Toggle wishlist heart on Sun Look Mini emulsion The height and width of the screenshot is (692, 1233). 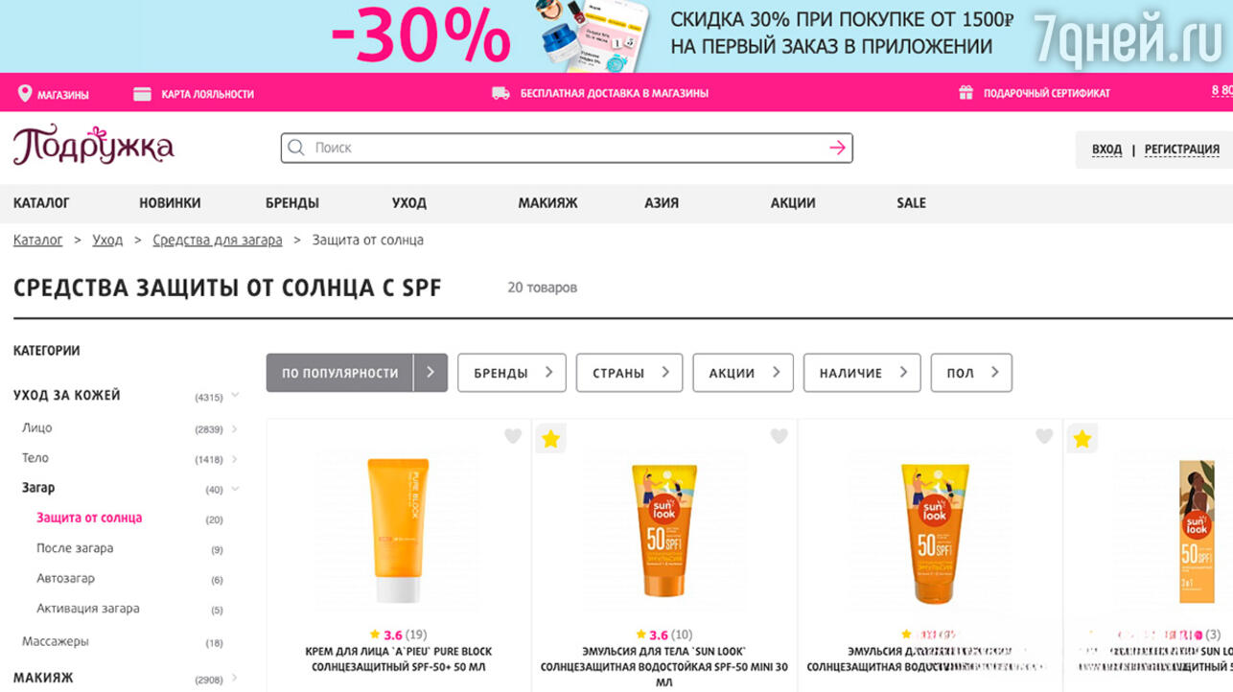(x=779, y=436)
